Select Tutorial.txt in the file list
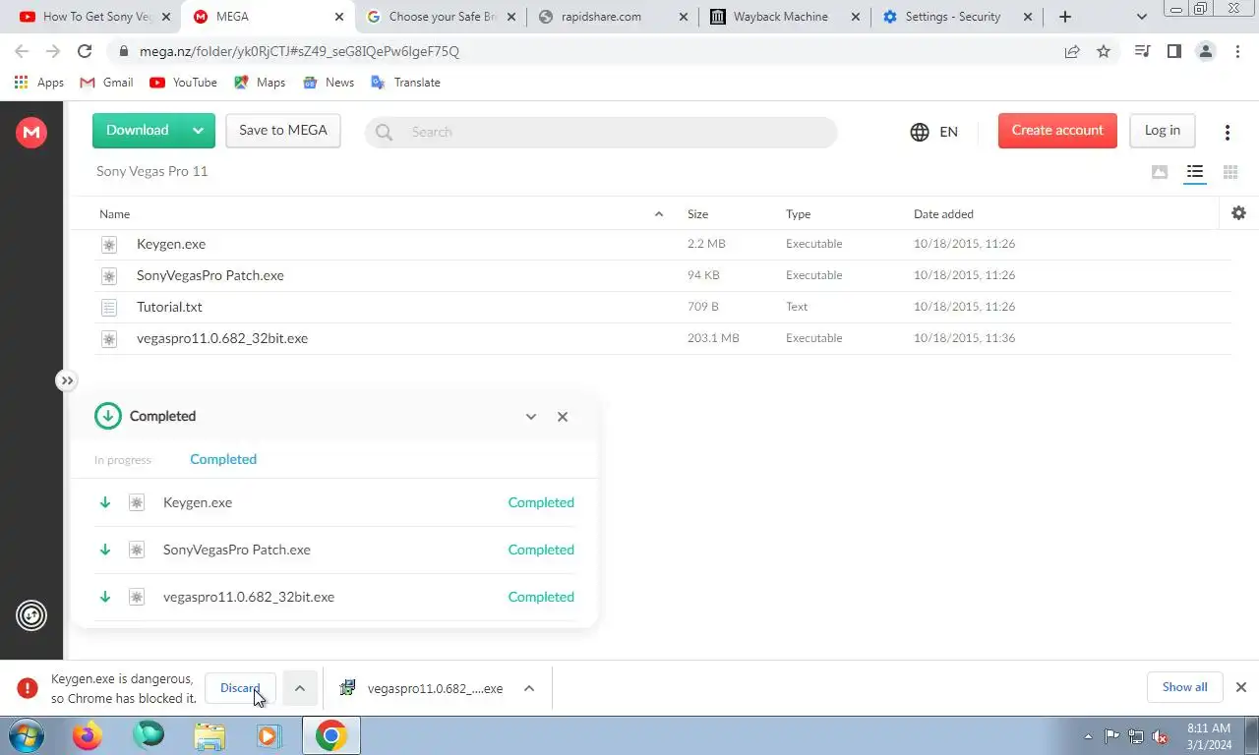 [664, 307]
